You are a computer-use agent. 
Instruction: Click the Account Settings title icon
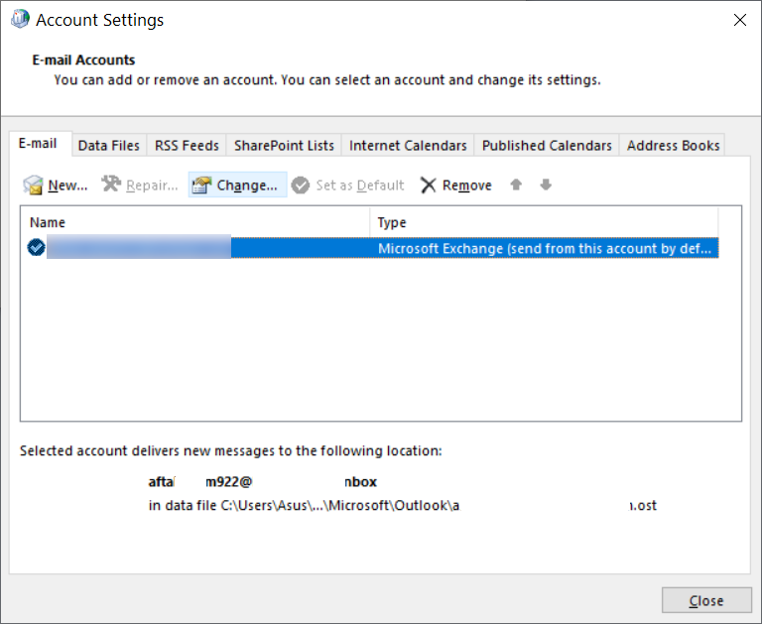[x=20, y=20]
